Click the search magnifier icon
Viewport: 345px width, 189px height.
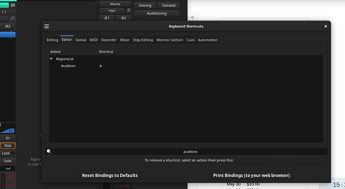(49, 151)
